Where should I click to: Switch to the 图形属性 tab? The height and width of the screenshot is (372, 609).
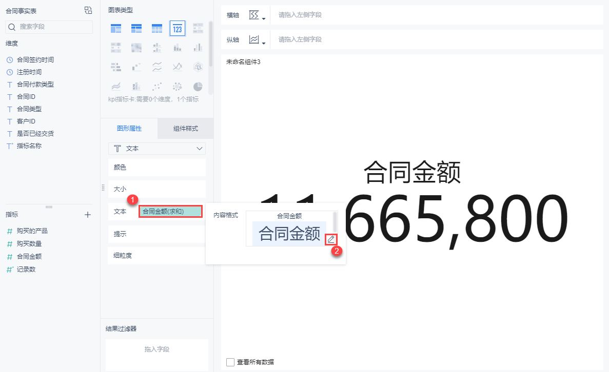coord(129,129)
